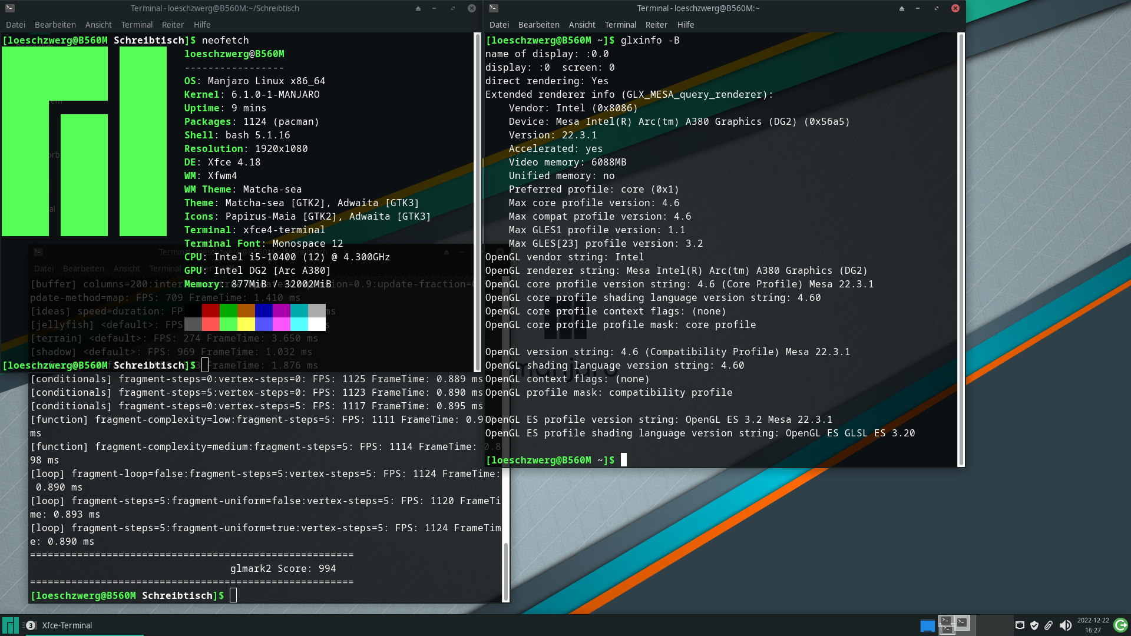Screen dimensions: 1131x636
Task: Open Reiter menu in neofetch terminal
Action: 173,25
